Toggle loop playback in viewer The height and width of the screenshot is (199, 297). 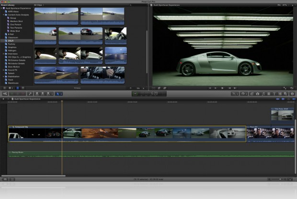(292, 88)
